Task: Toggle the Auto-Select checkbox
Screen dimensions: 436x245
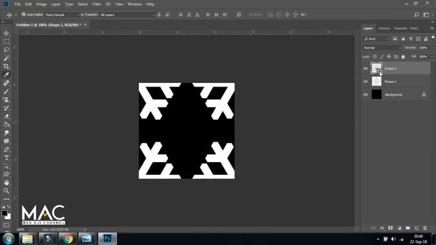Action: click(24, 14)
